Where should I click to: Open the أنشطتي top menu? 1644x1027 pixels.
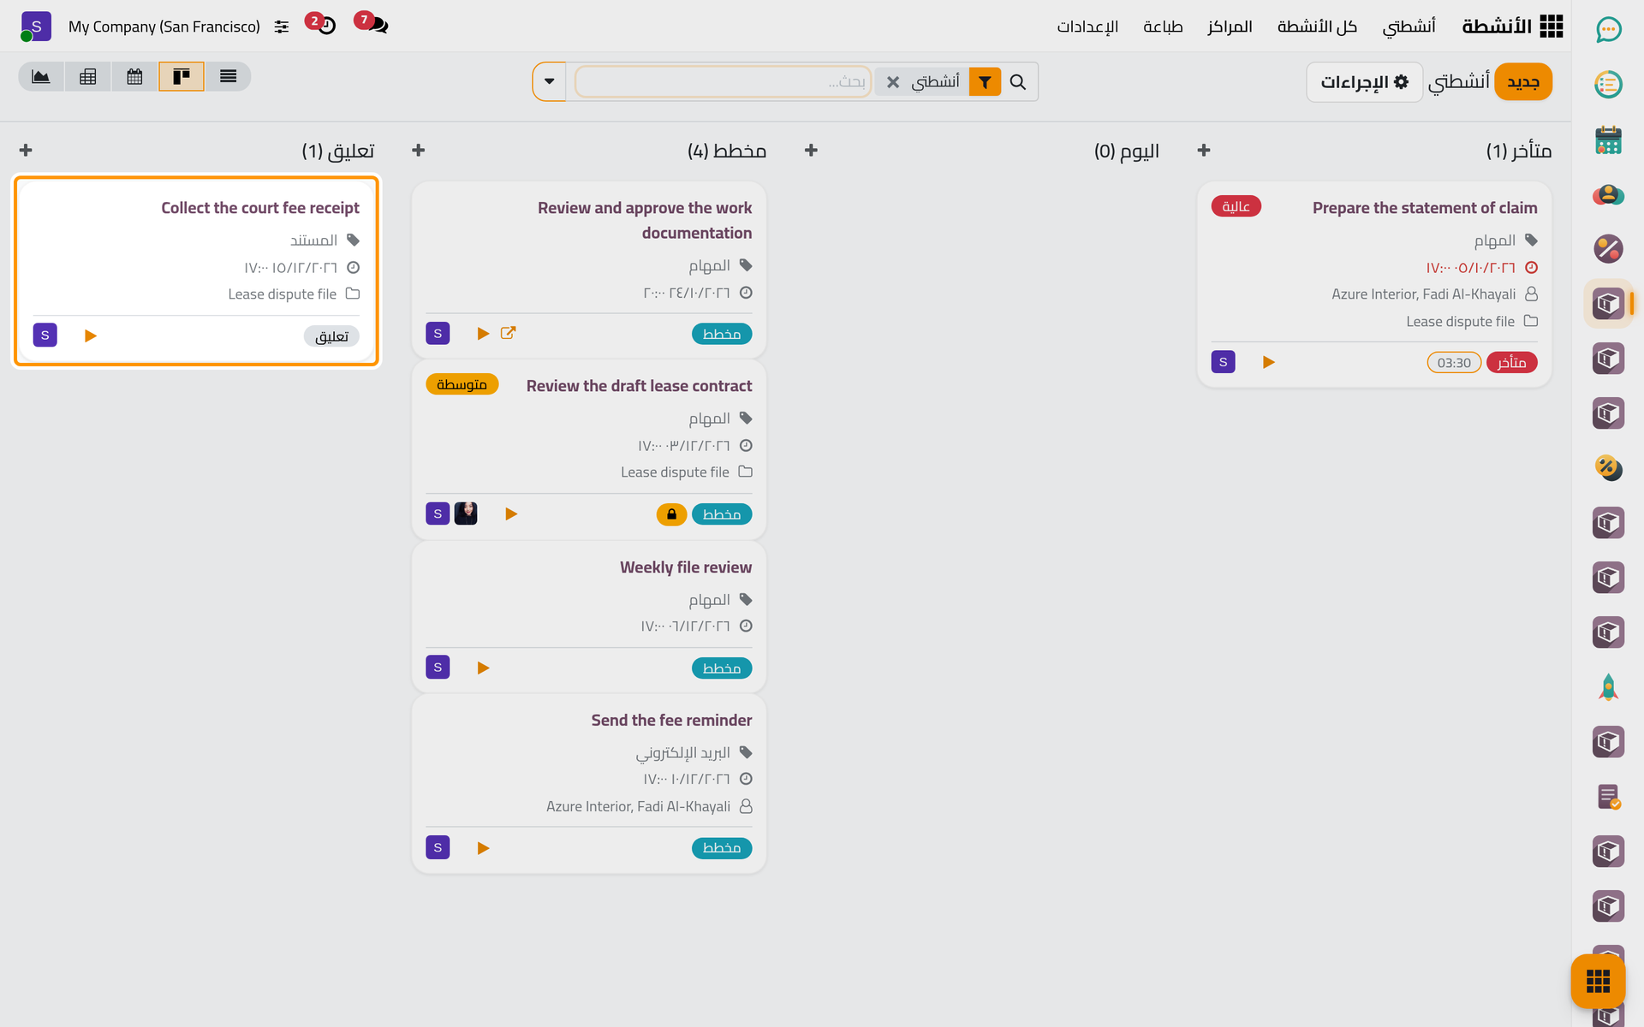1409,27
